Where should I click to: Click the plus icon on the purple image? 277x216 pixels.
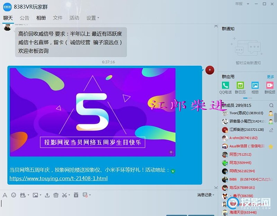(x=171, y=152)
